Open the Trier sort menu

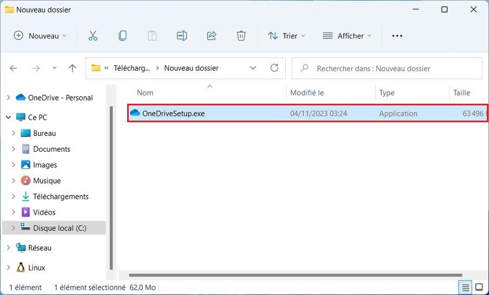coord(287,36)
